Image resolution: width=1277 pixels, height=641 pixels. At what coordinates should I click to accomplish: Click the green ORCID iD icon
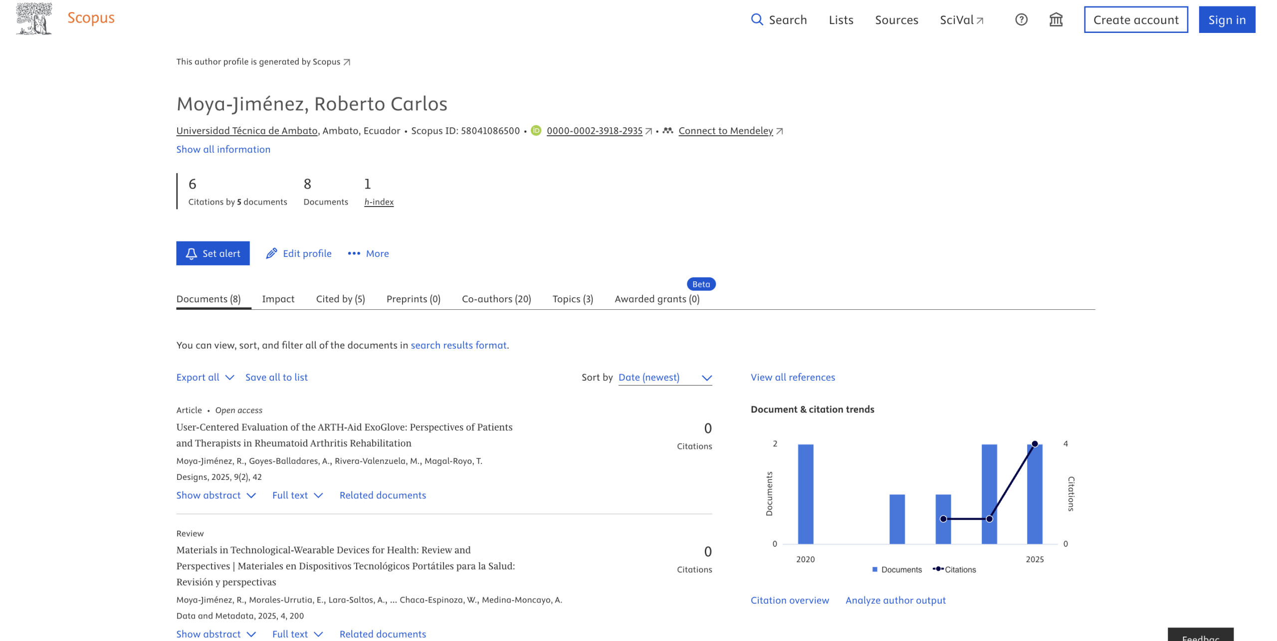click(536, 131)
